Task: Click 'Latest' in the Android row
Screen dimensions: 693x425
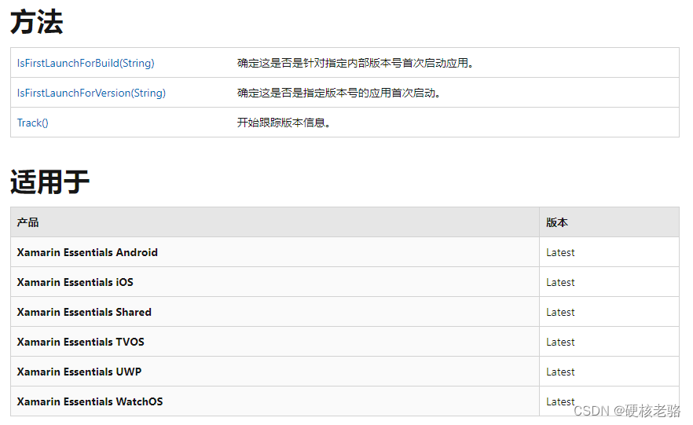Action: 560,253
